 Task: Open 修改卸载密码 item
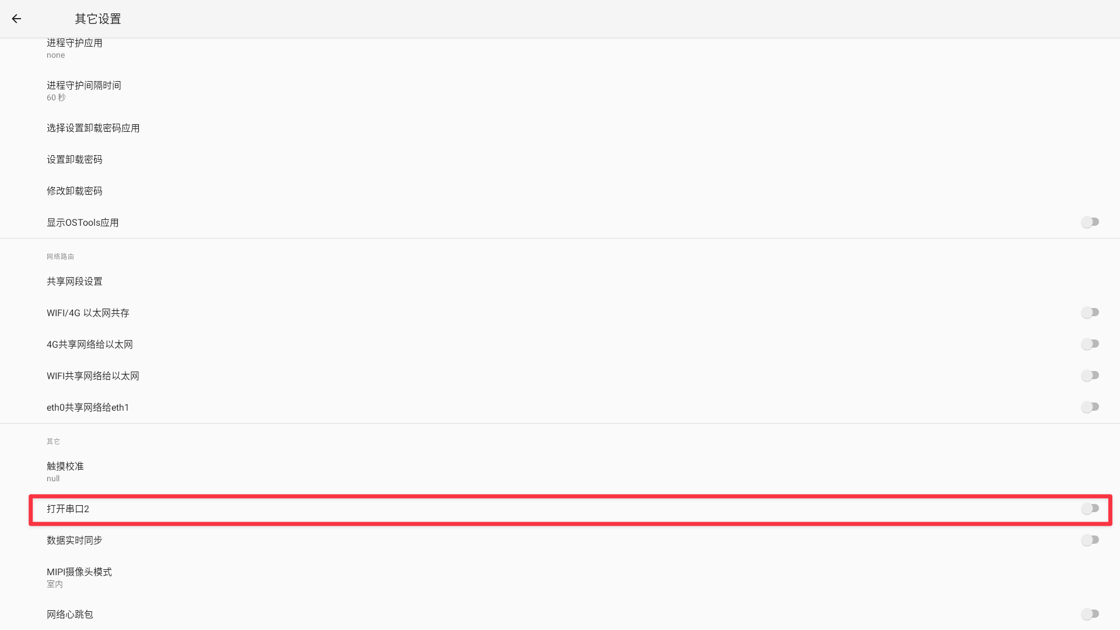[75, 191]
